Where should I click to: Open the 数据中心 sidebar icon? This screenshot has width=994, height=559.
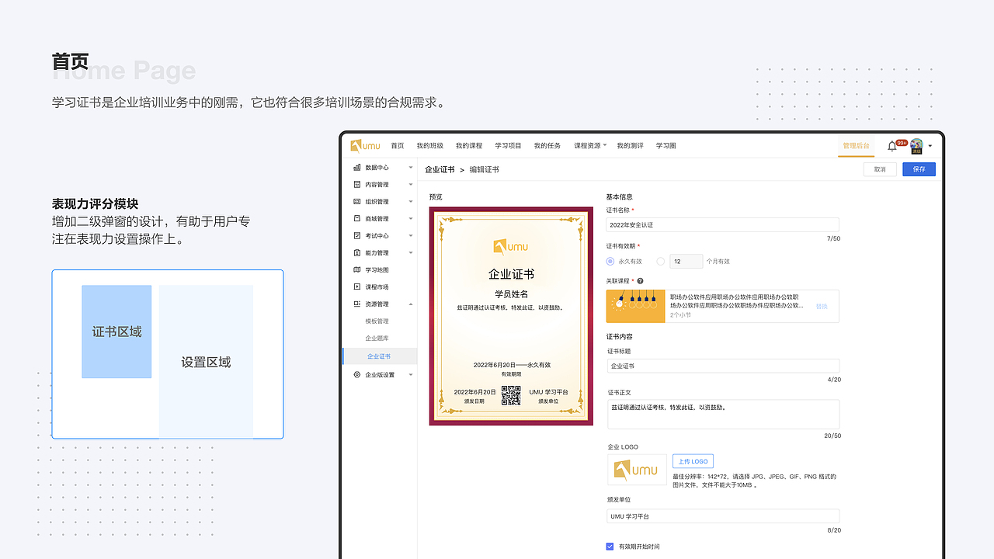[x=356, y=167]
